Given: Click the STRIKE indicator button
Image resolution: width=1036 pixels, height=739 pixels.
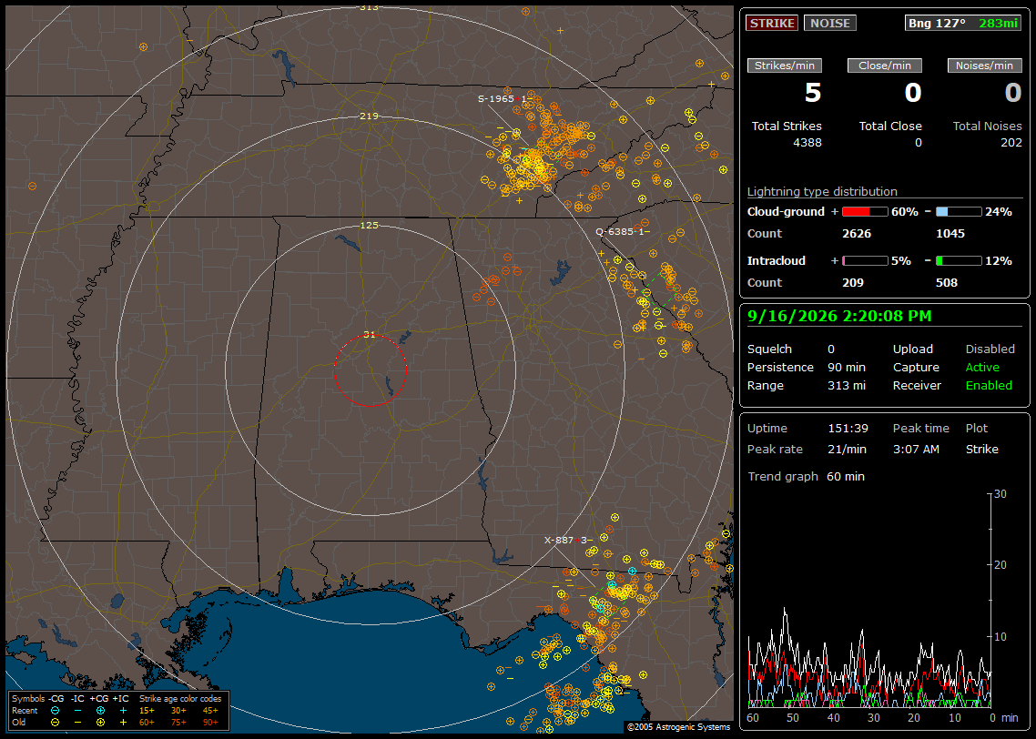Looking at the screenshot, I should point(772,23).
